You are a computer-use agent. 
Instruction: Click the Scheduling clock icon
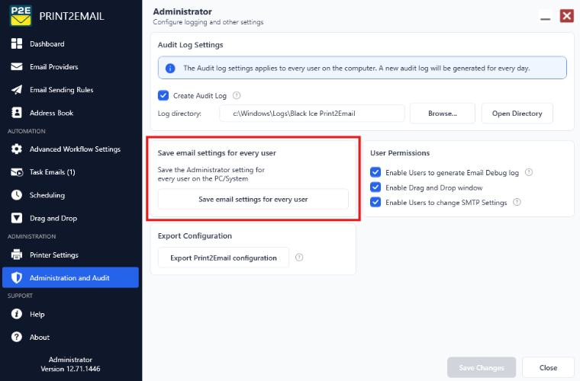17,195
